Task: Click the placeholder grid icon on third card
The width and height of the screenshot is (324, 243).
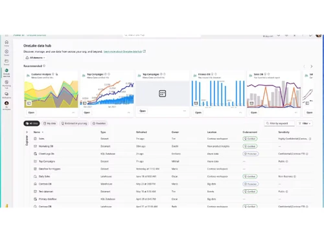Action: [x=163, y=93]
